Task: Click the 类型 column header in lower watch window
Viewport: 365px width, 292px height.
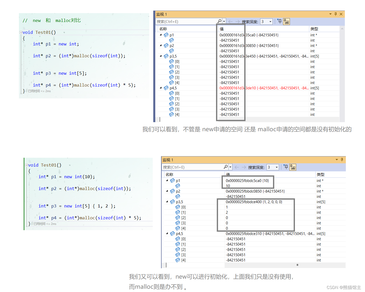Action: 330,174
